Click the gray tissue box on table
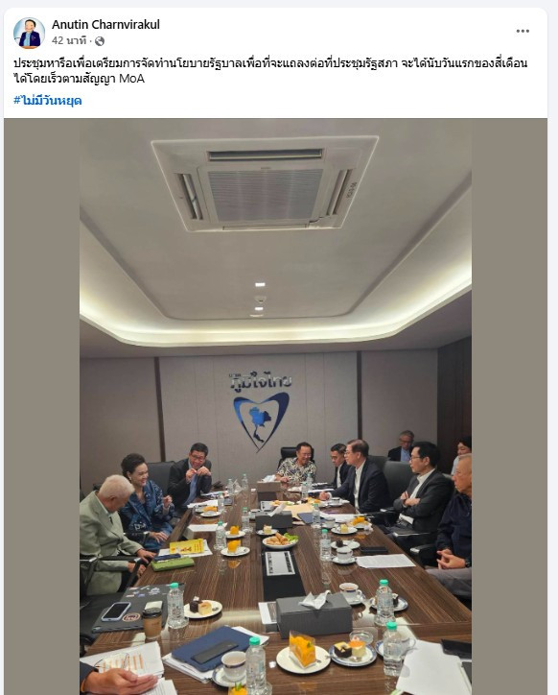 [x=314, y=614]
